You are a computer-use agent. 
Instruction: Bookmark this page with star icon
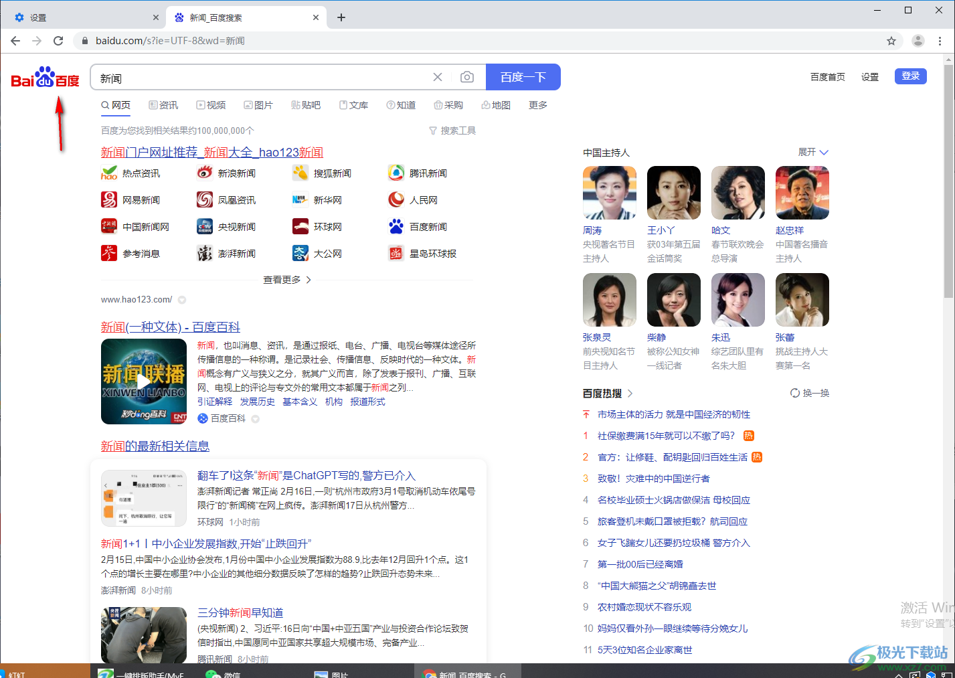coord(891,41)
